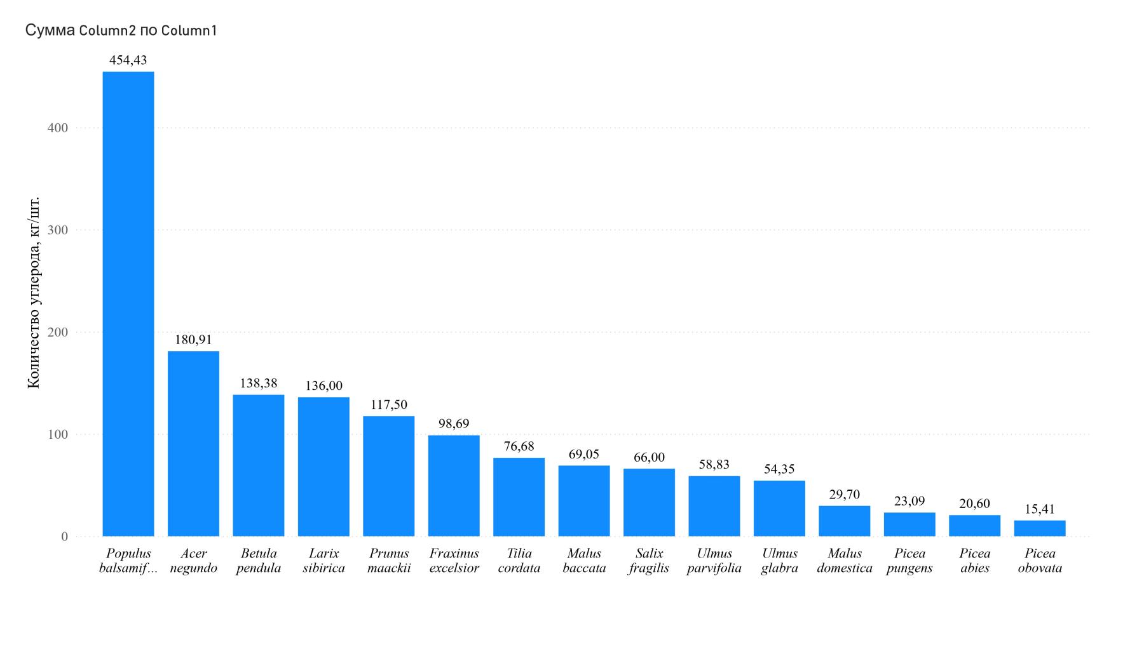Click the data label 98,69
Image resolution: width=1144 pixels, height=661 pixels.
[x=454, y=424]
